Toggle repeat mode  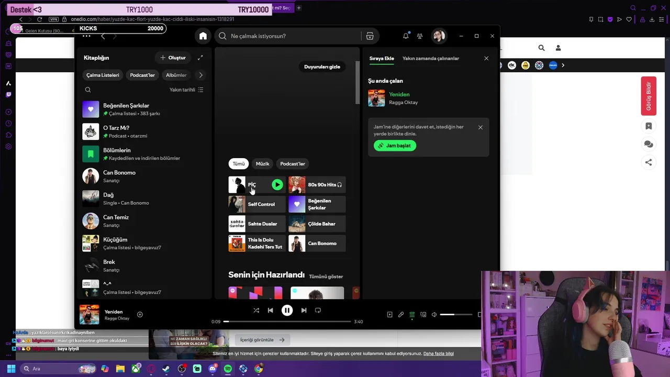tap(318, 311)
